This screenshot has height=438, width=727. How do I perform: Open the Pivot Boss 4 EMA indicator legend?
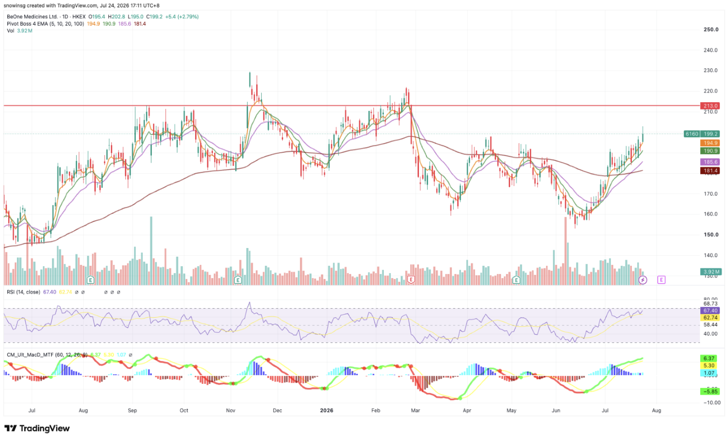pos(45,24)
